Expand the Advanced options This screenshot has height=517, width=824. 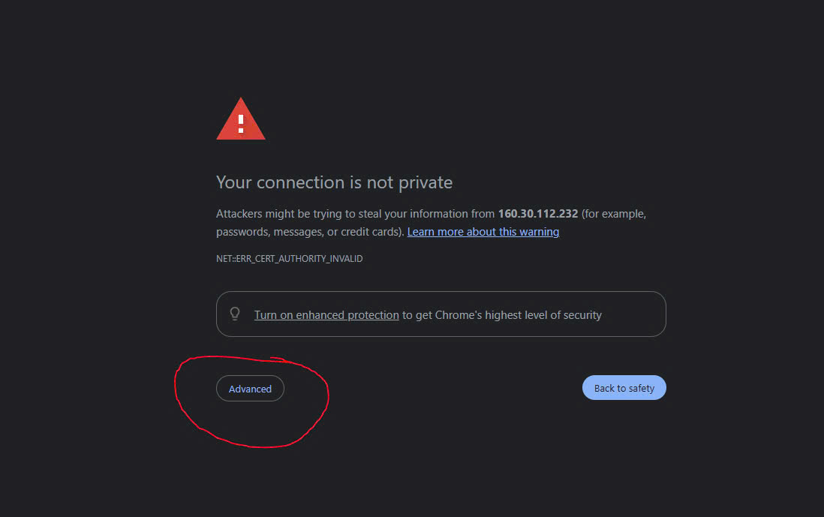click(250, 388)
